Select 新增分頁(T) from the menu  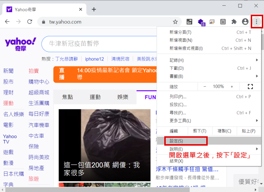[209, 32]
